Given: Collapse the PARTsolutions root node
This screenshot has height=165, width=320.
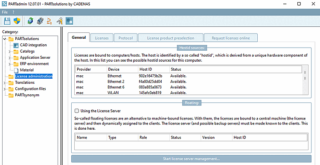Looking at the screenshot, I should [x=5, y=39].
